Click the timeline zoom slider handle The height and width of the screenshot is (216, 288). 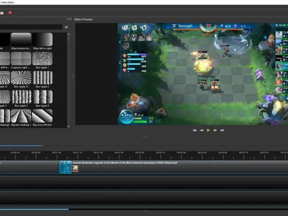tap(42, 146)
